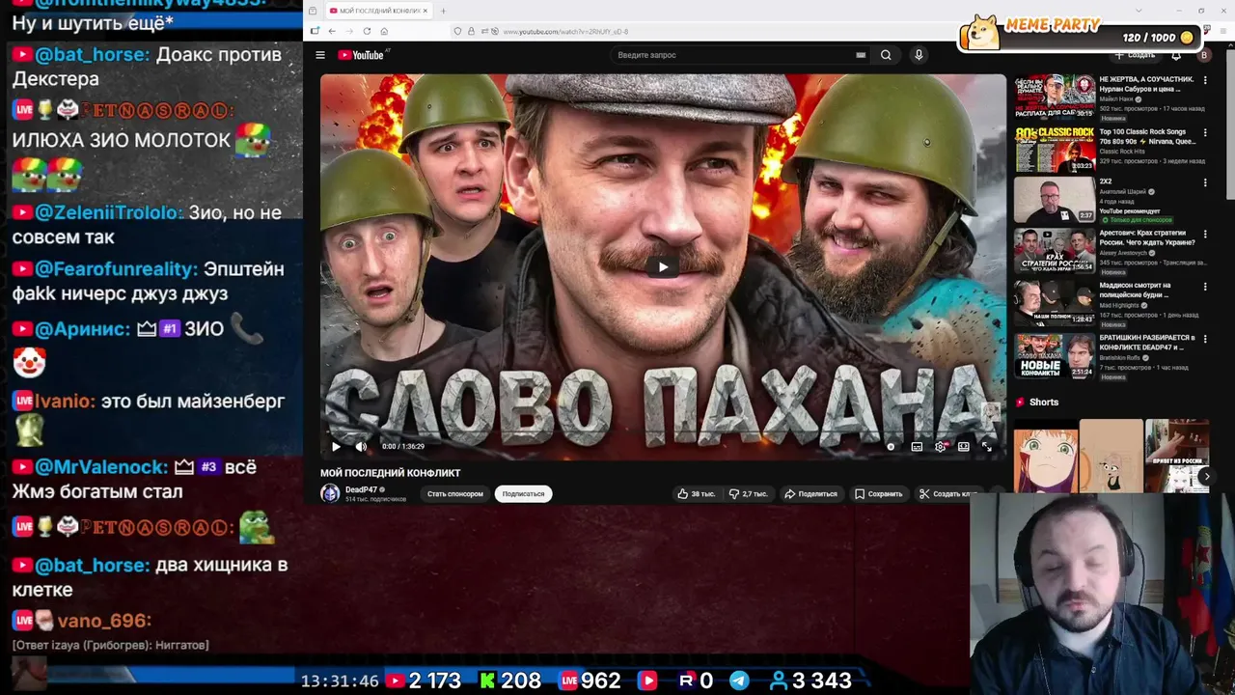Open the YouTube hamburger guide menu
This screenshot has height=695, width=1235.
coord(320,55)
